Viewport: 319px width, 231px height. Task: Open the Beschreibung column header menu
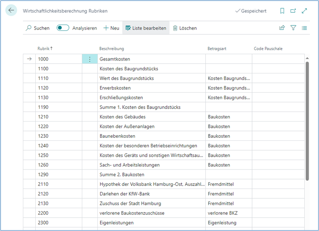coord(112,49)
